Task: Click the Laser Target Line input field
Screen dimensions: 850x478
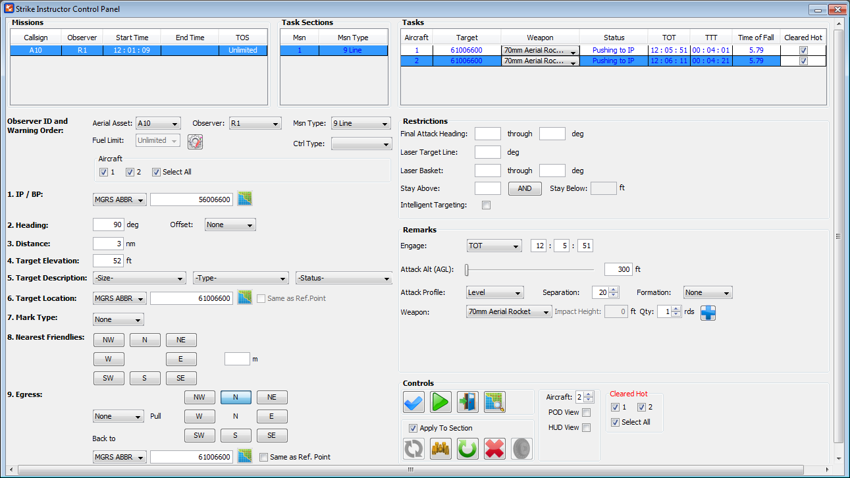Action: click(x=488, y=152)
